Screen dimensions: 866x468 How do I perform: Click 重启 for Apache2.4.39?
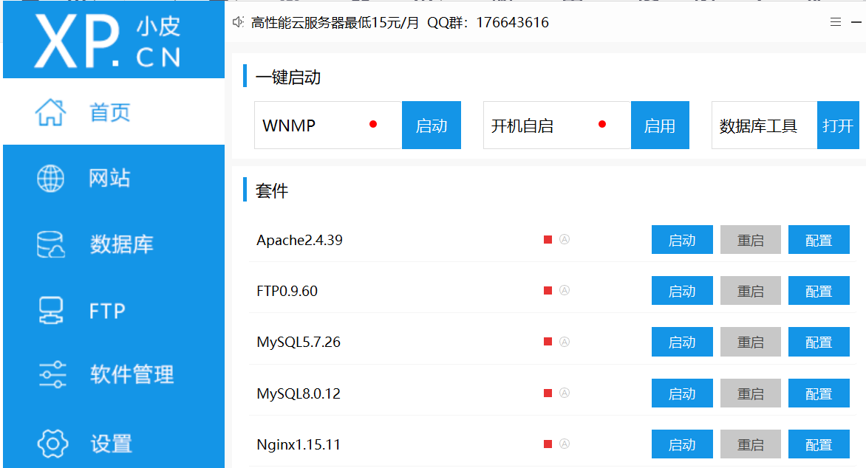[x=751, y=239]
